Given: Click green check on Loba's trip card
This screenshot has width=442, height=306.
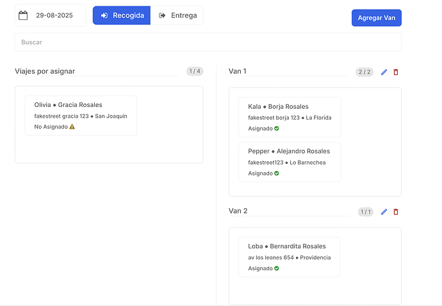Looking at the screenshot, I should tap(277, 268).
